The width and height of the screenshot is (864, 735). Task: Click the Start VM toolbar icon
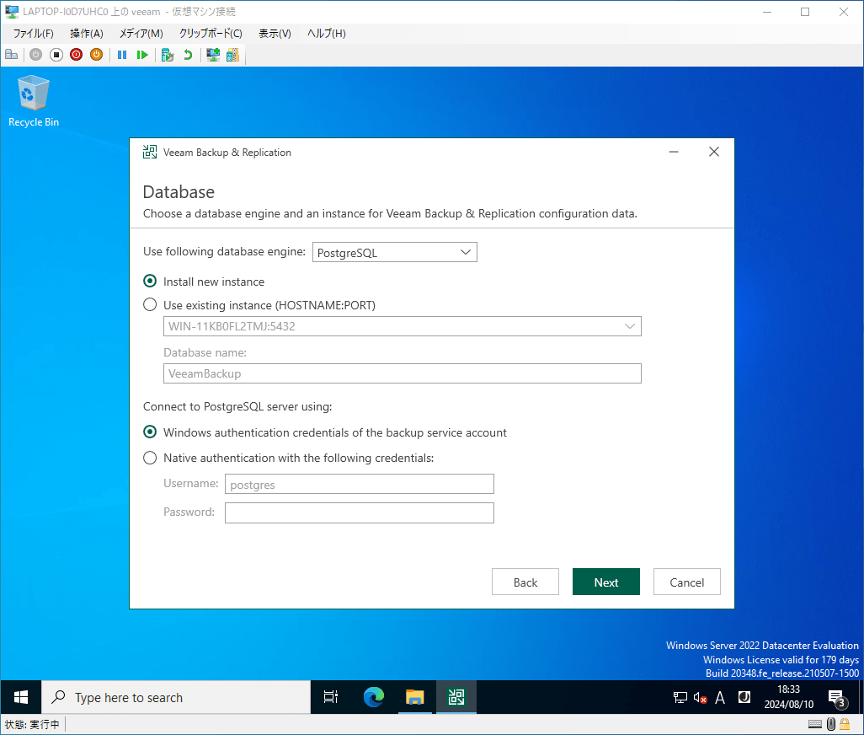point(36,55)
